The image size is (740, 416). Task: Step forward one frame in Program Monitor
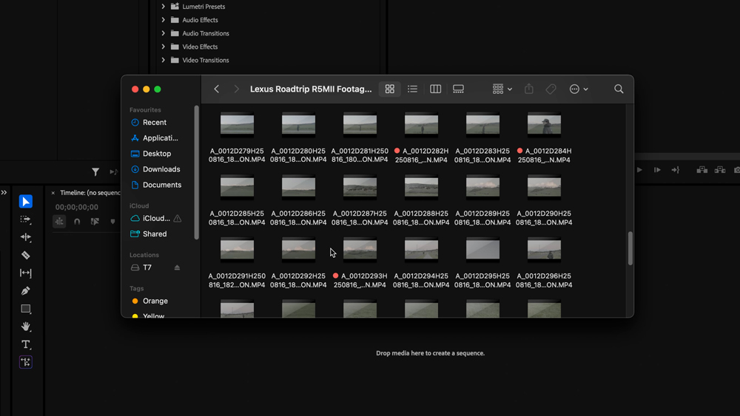click(657, 170)
